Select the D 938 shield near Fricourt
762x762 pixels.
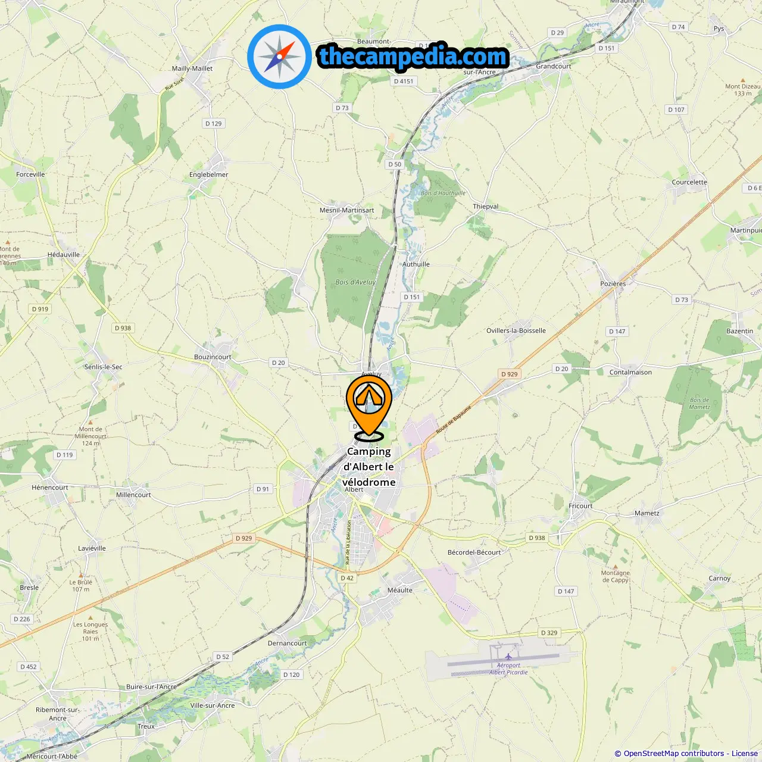[537, 538]
